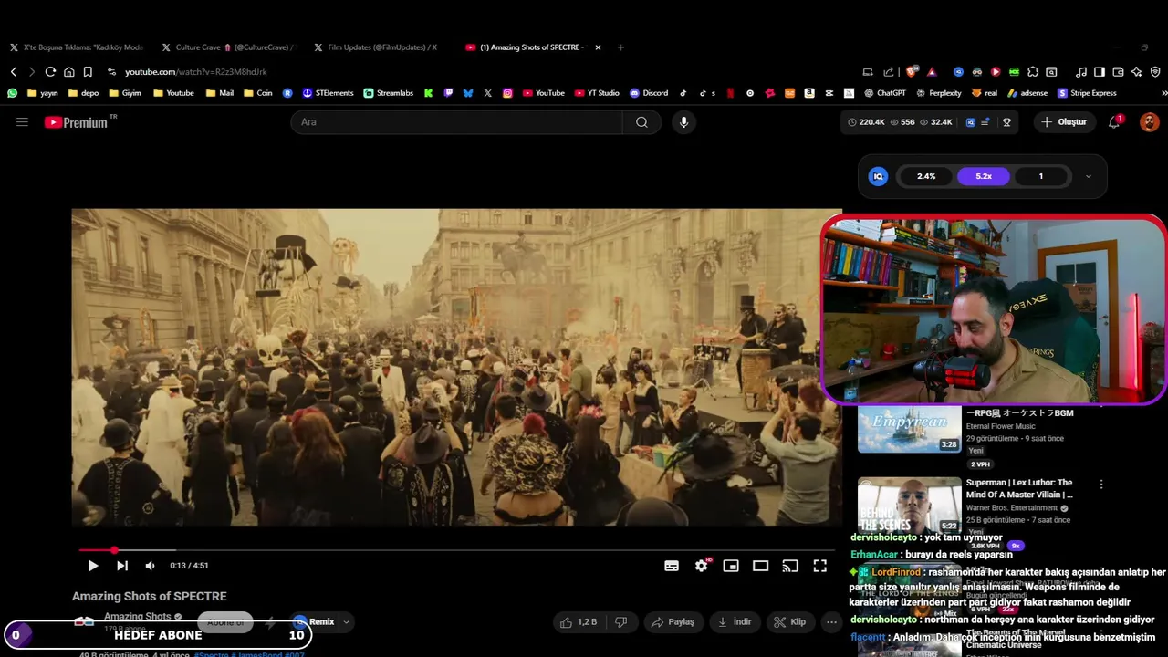Focus the Ara search field
Screen dimensions: 1168x657
click(456, 121)
